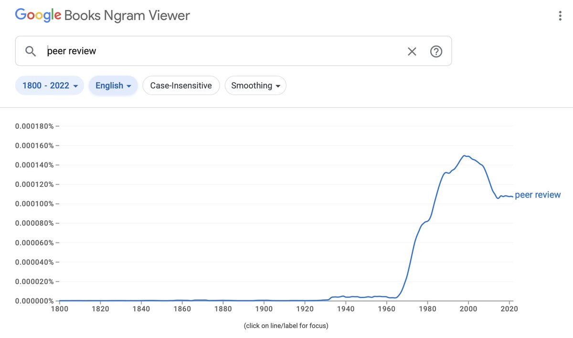The width and height of the screenshot is (573, 338).
Task: Click the 2020 x-axis year label
Action: tap(509, 309)
